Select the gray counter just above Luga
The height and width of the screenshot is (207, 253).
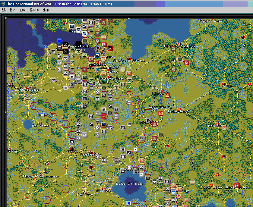[72, 142]
